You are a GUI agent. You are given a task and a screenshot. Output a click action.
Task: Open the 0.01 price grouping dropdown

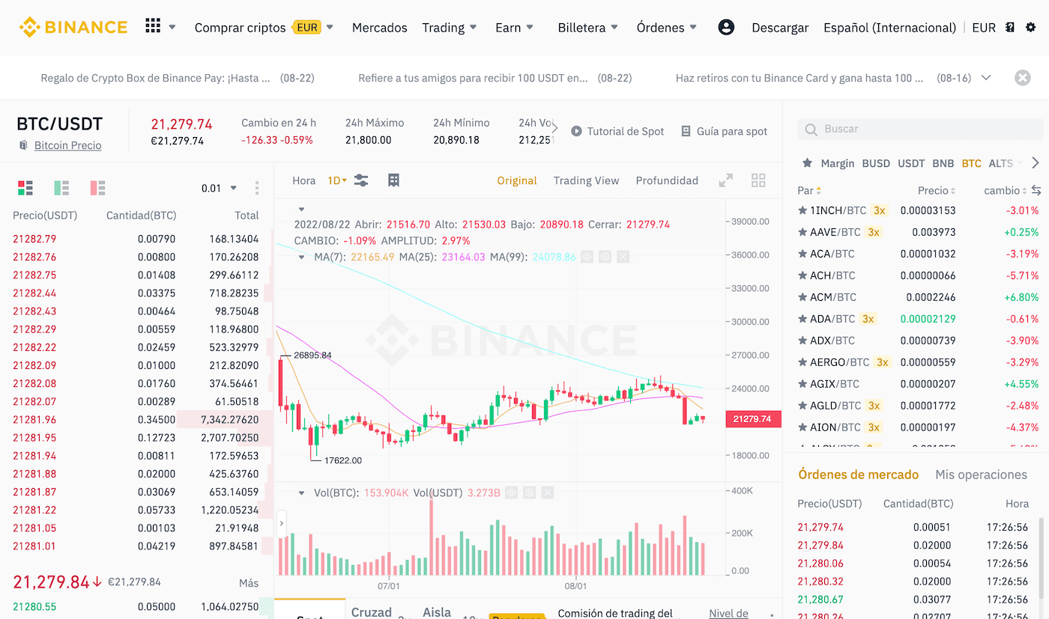(219, 188)
